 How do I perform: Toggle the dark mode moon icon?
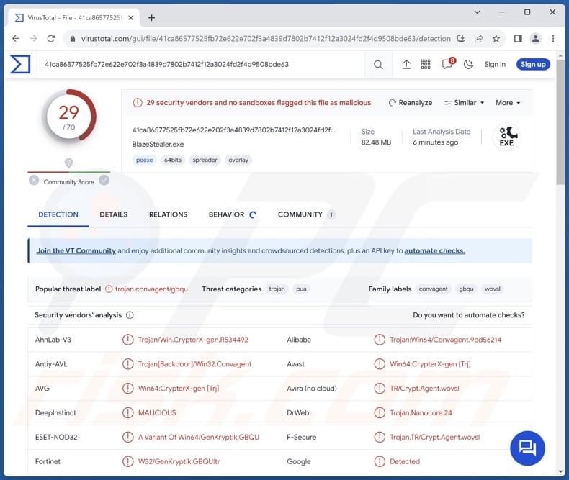click(468, 65)
